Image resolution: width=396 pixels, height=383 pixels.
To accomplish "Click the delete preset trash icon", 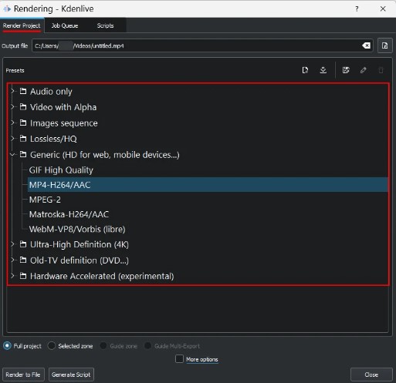I will click(381, 70).
